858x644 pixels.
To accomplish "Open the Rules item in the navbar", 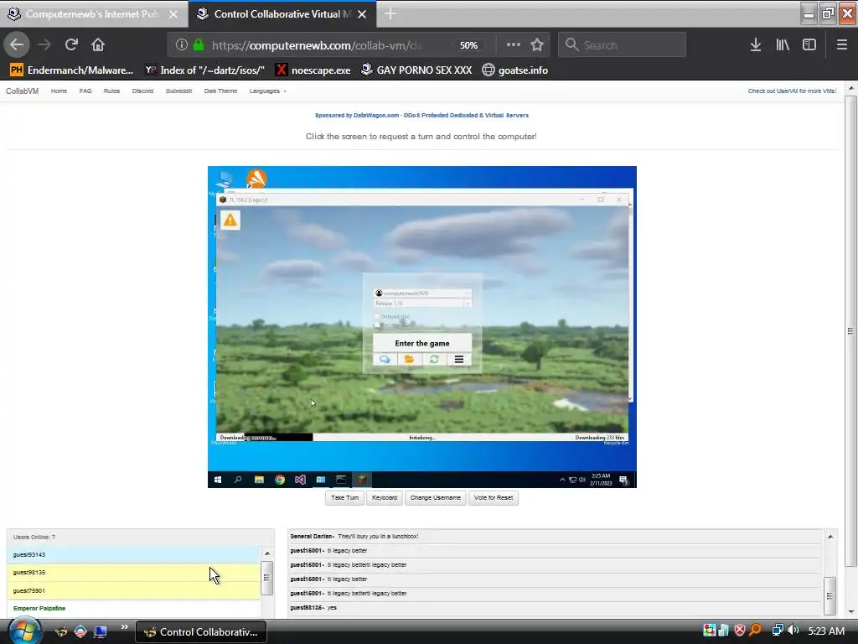I will point(111,91).
